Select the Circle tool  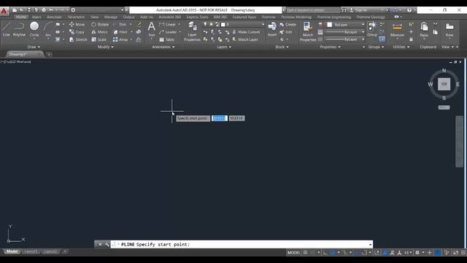[34, 29]
